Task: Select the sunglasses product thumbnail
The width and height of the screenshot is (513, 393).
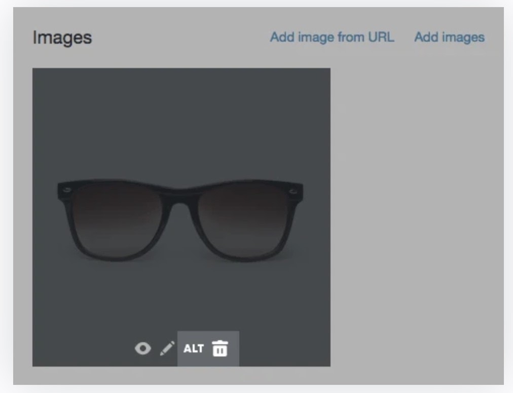Action: (x=181, y=152)
